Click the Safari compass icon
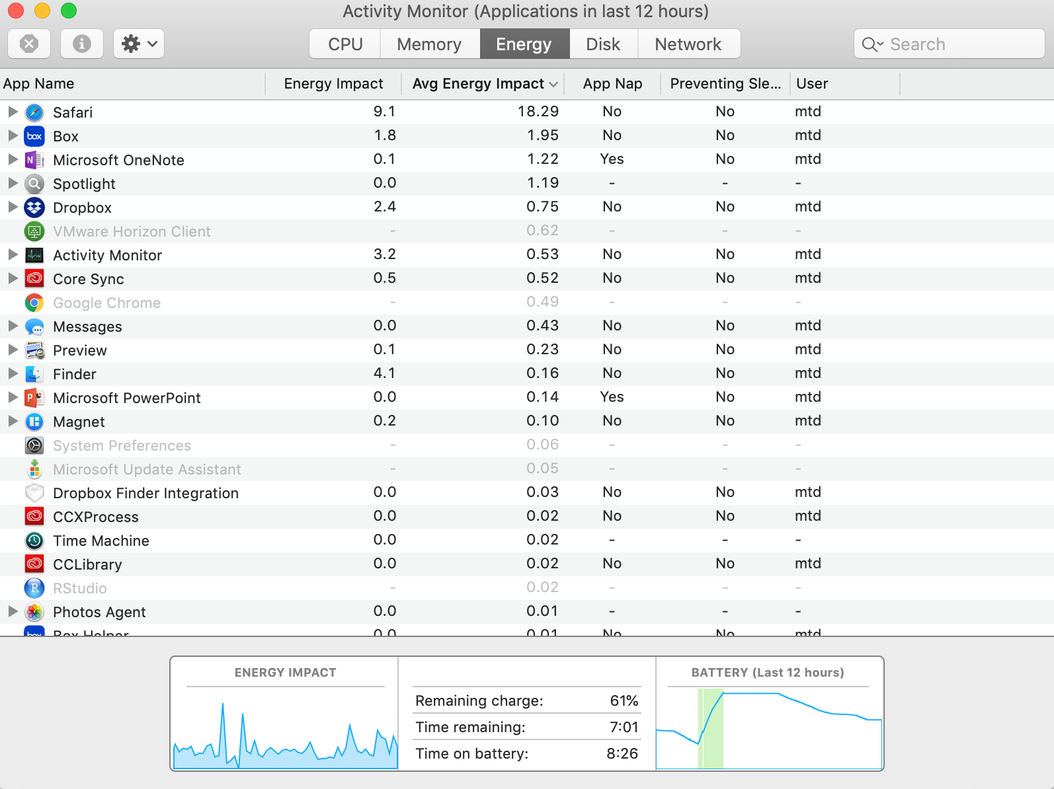Viewport: 1054px width, 789px height. point(34,112)
